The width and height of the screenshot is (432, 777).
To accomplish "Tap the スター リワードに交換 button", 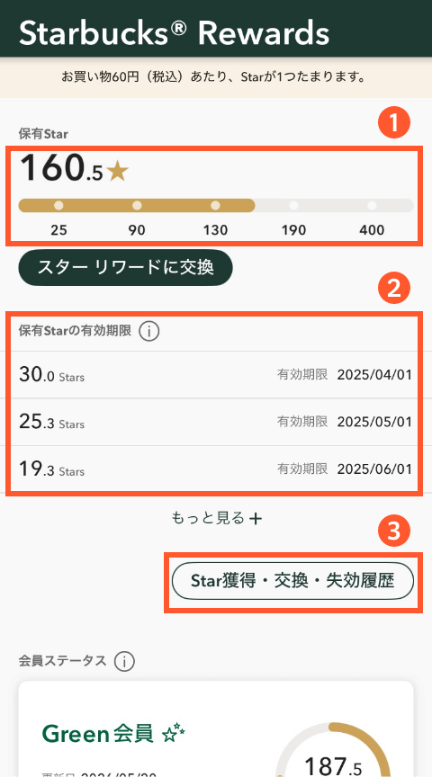I will pos(125,268).
